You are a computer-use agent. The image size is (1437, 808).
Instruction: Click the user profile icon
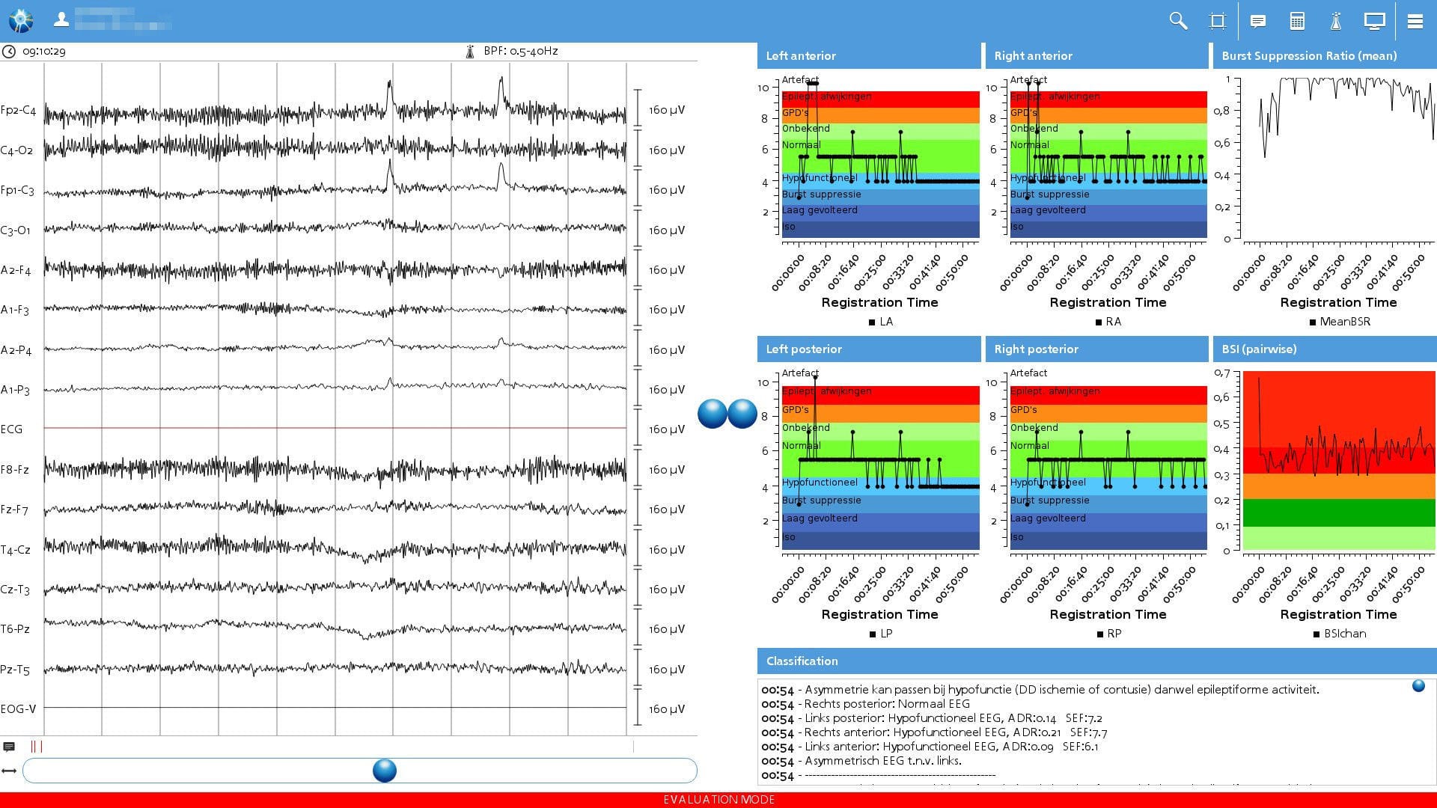pos(61,20)
